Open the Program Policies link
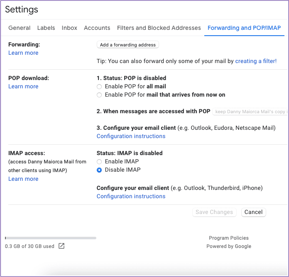The image size is (289, 277). coord(228,238)
